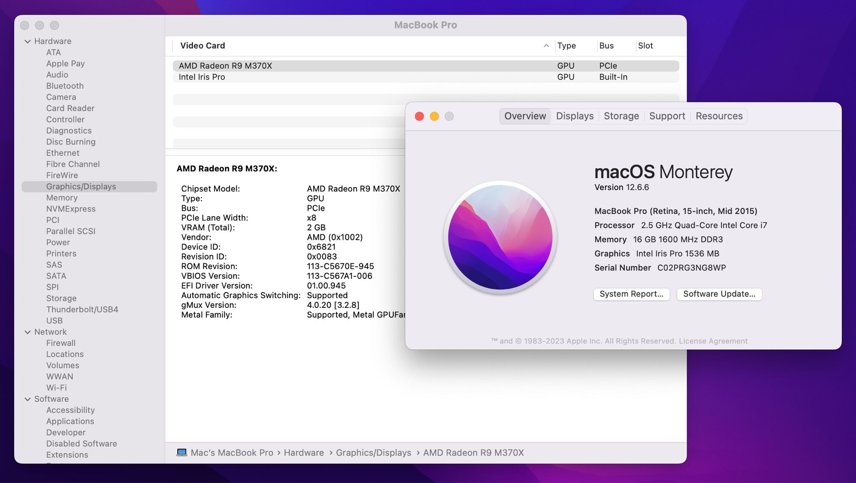
Task: Select Memory in the Hardware sidebar
Action: click(62, 197)
